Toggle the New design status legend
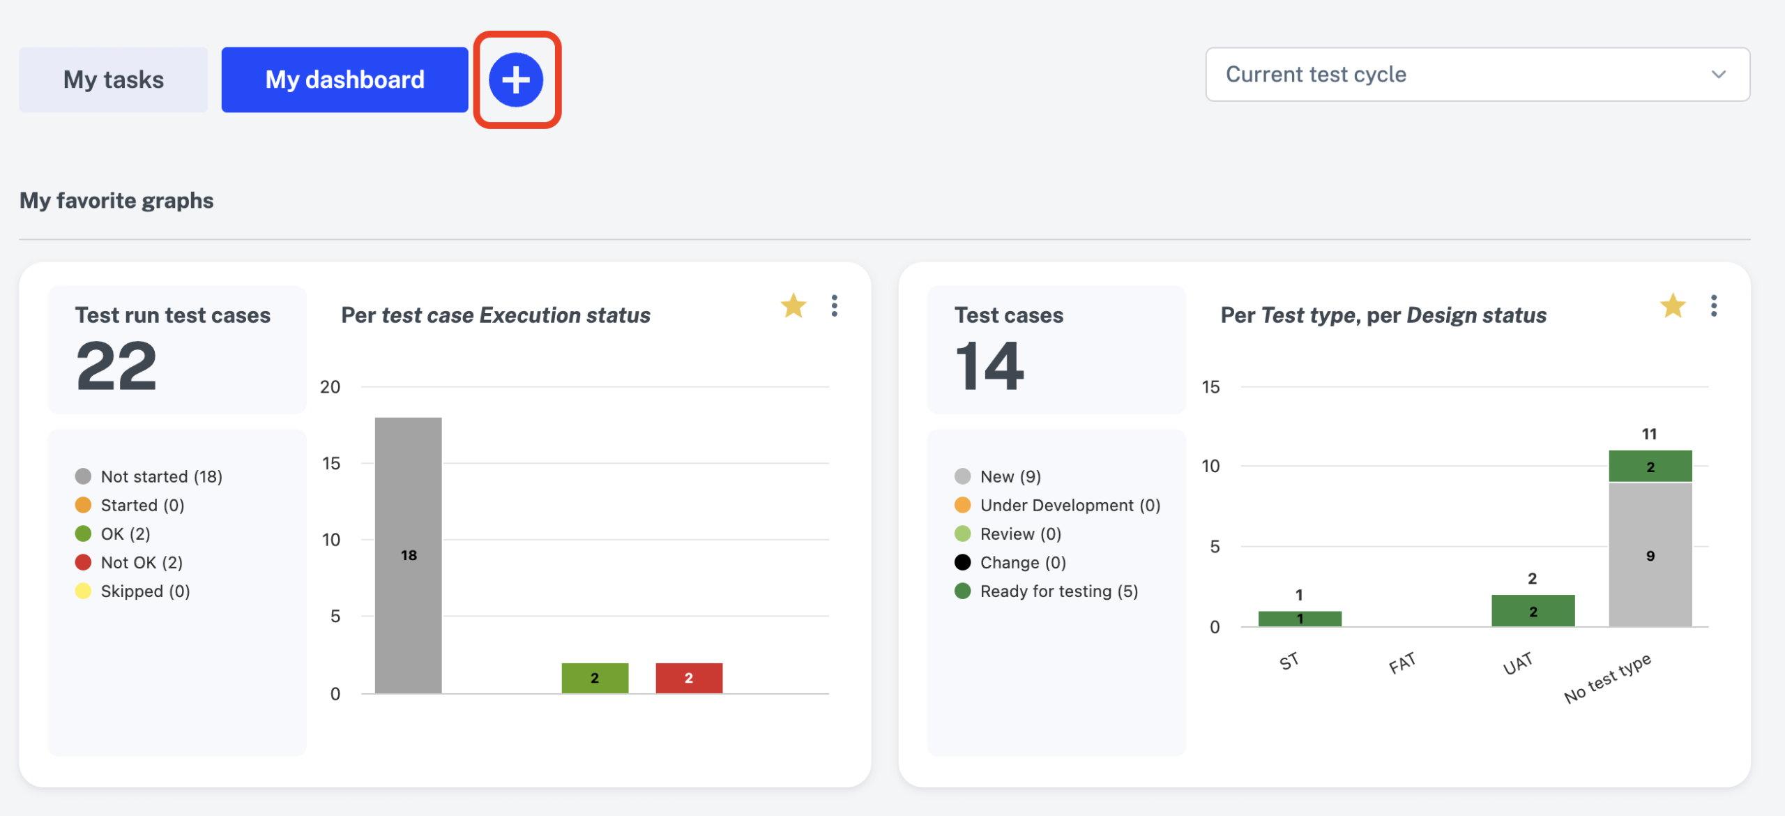The width and height of the screenshot is (1785, 816). coord(1010,476)
